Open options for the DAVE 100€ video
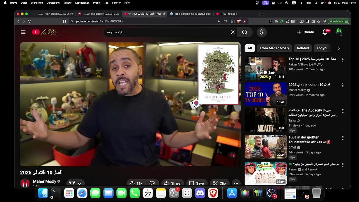This screenshot has height=202, width=359. pyautogui.click(x=343, y=138)
